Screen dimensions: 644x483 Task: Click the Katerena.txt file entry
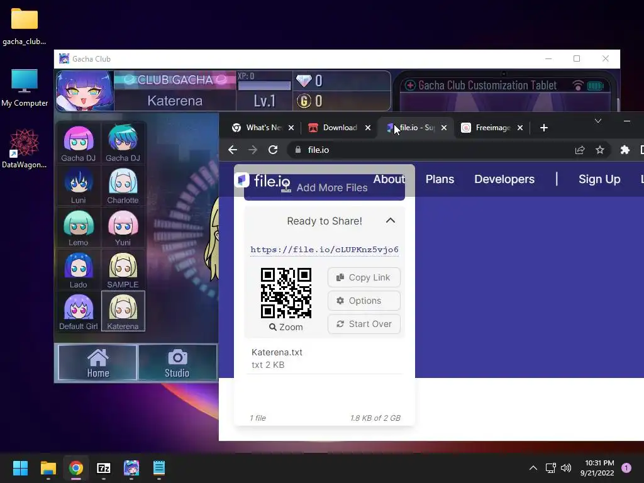pyautogui.click(x=325, y=358)
